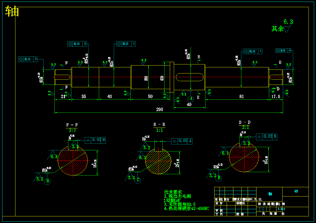Image resolution: width=316 pixels, height=223 pixels.
Task: Select the datum "B" circle under D-D section
Action: (x=219, y=178)
